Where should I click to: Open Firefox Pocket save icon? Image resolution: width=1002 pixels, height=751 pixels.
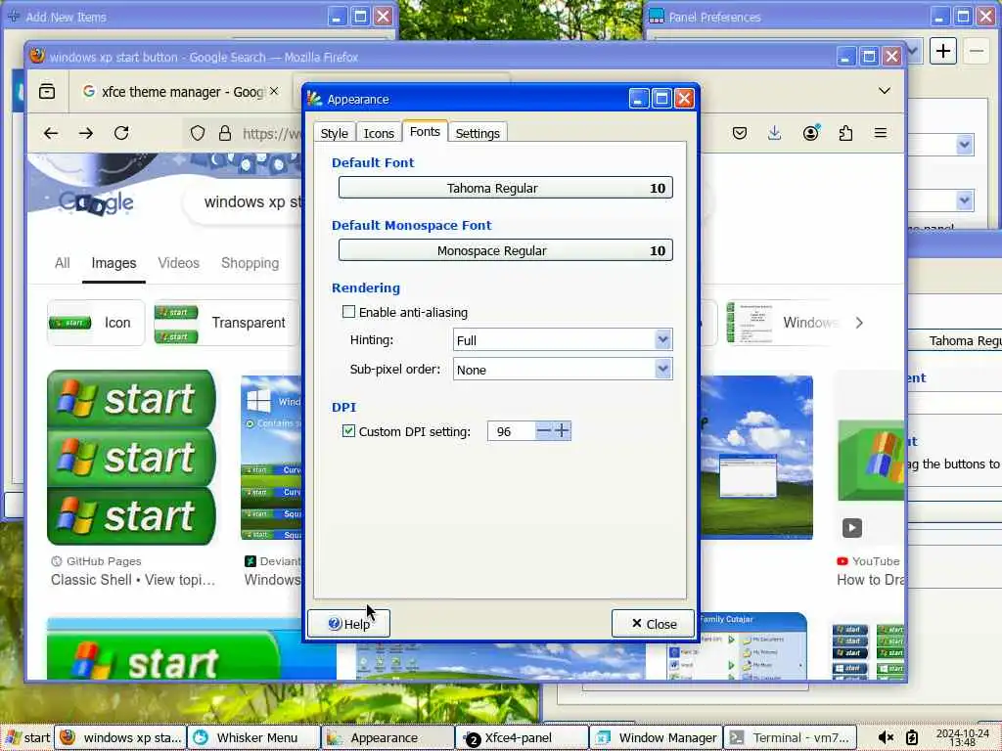coord(740,133)
